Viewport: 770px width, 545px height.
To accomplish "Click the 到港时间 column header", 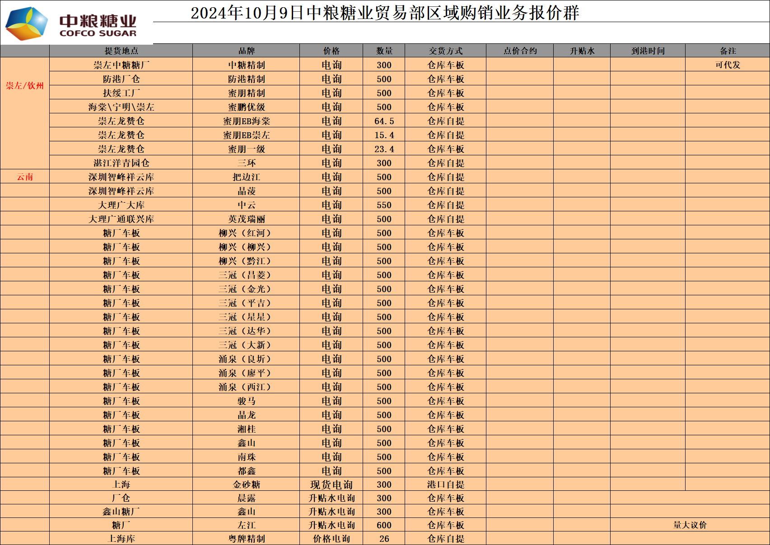I will [648, 51].
